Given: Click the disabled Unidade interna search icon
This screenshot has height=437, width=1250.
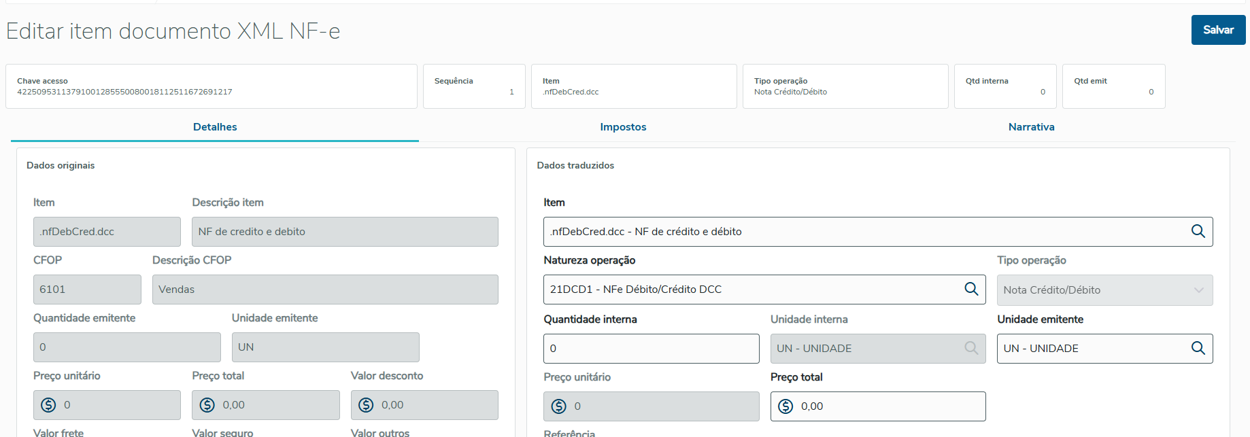Looking at the screenshot, I should tap(971, 349).
